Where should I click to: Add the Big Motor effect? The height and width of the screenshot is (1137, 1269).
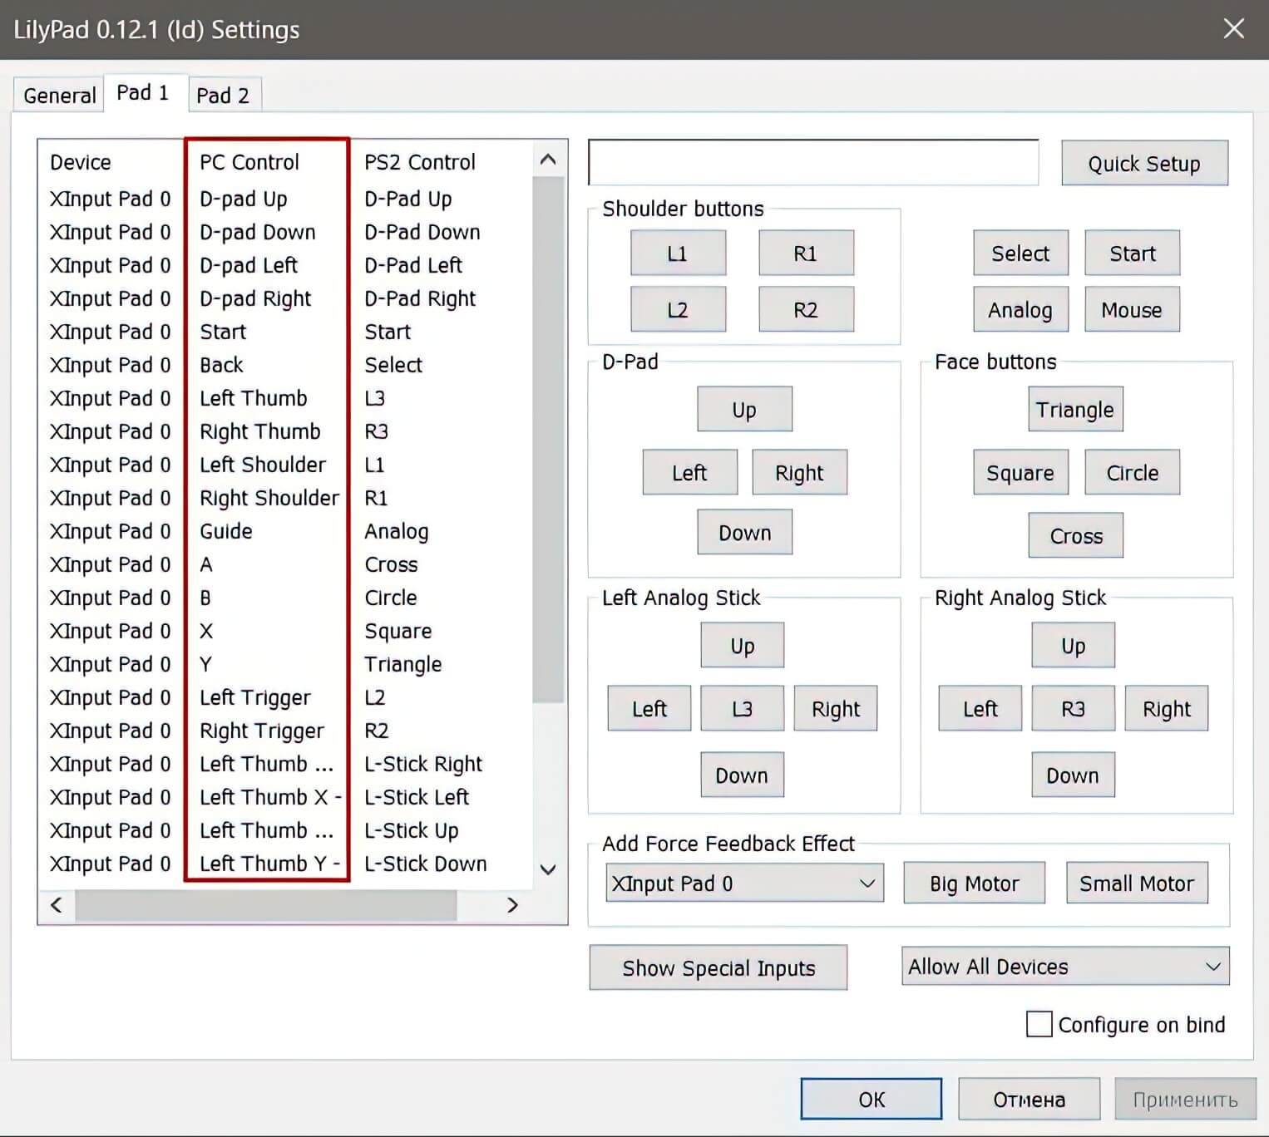click(x=974, y=884)
